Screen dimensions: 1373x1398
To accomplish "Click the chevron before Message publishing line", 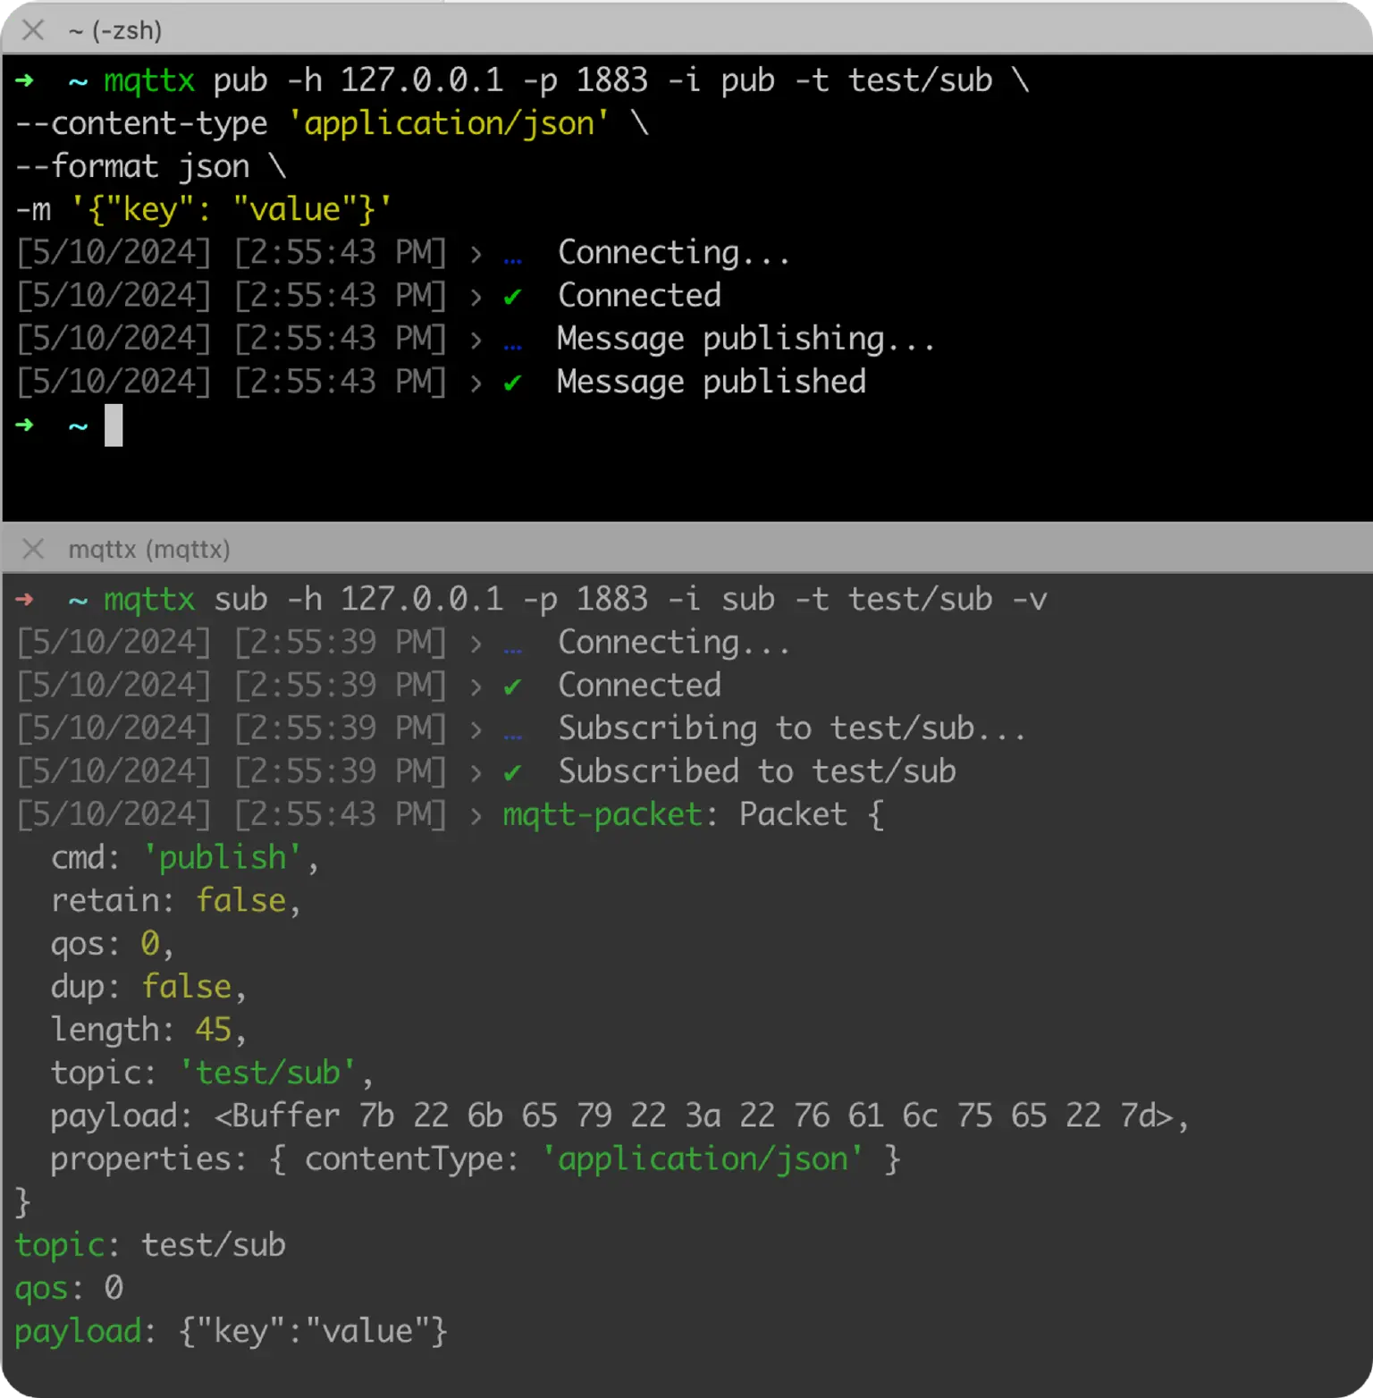I will pos(475,339).
